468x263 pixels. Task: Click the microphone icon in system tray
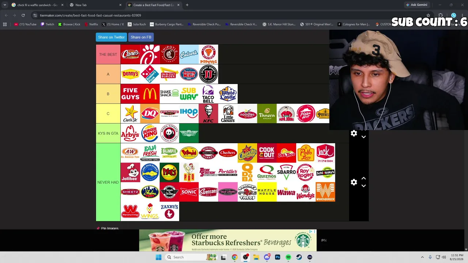coord(430,257)
